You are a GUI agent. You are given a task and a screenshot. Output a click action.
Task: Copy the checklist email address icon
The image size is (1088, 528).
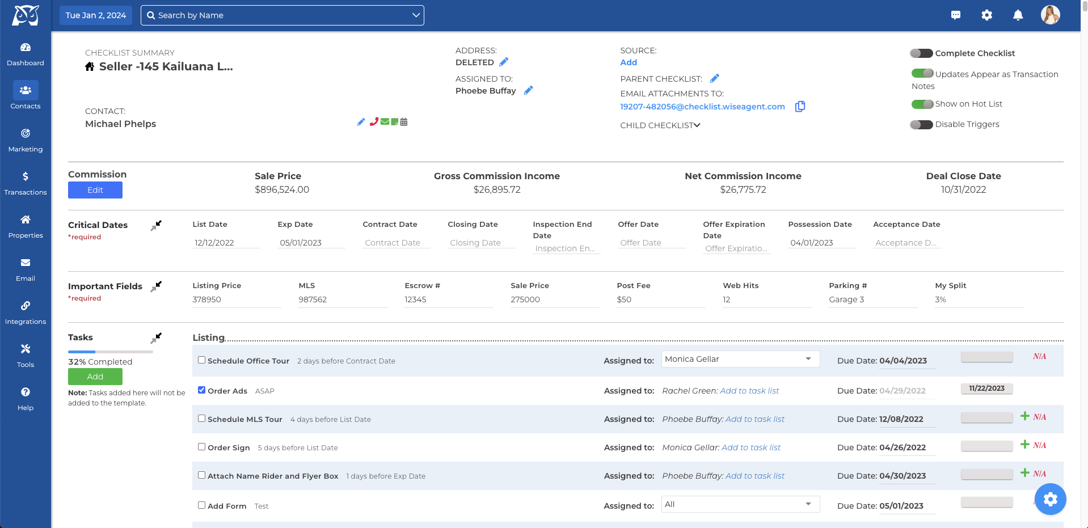(x=800, y=107)
